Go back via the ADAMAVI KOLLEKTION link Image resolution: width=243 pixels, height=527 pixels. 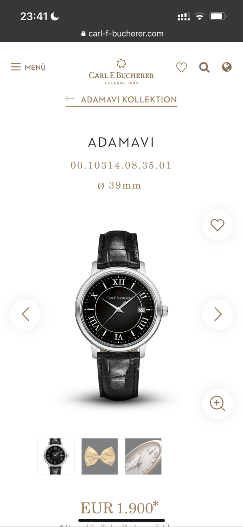click(129, 100)
